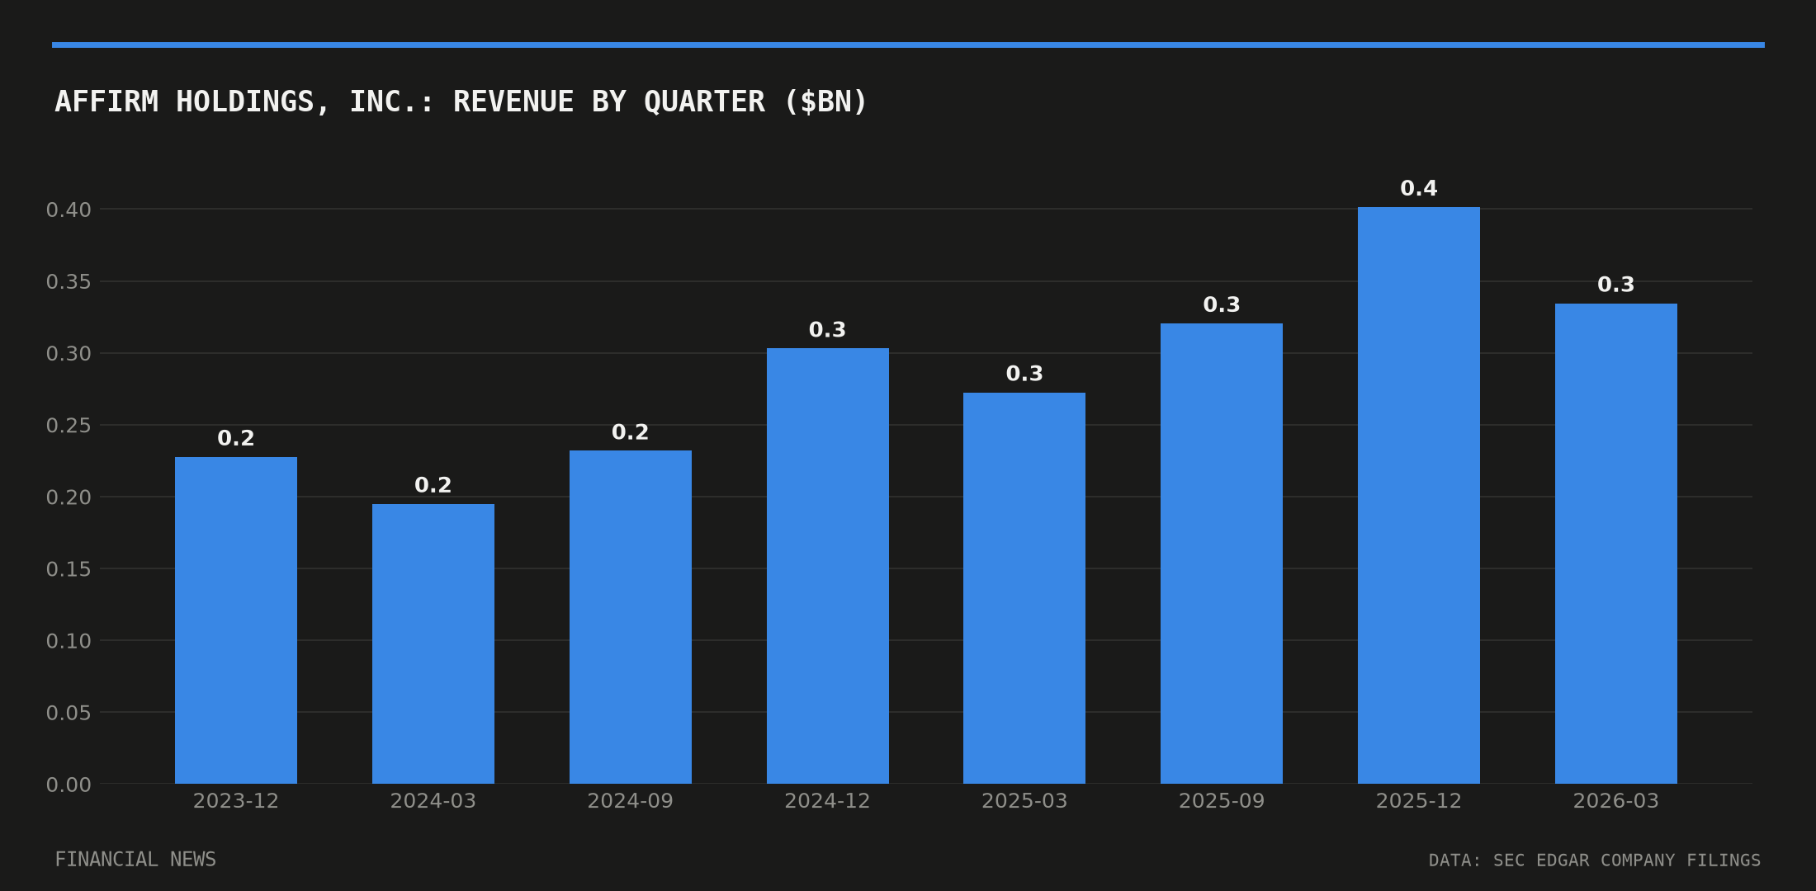Click the 0.35 y-axis tick label
The image size is (1816, 891).
pyautogui.click(x=69, y=281)
